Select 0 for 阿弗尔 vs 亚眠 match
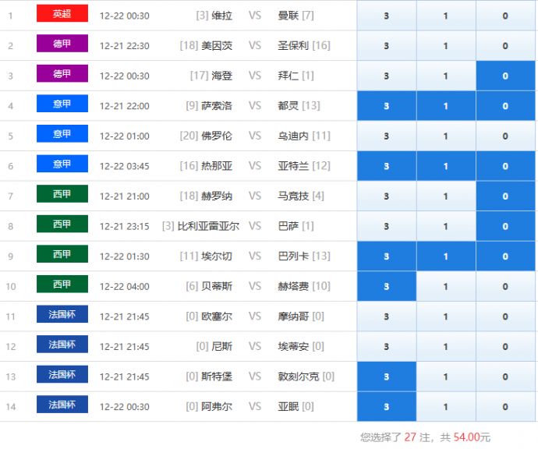This screenshot has height=449, width=538. pyautogui.click(x=505, y=407)
